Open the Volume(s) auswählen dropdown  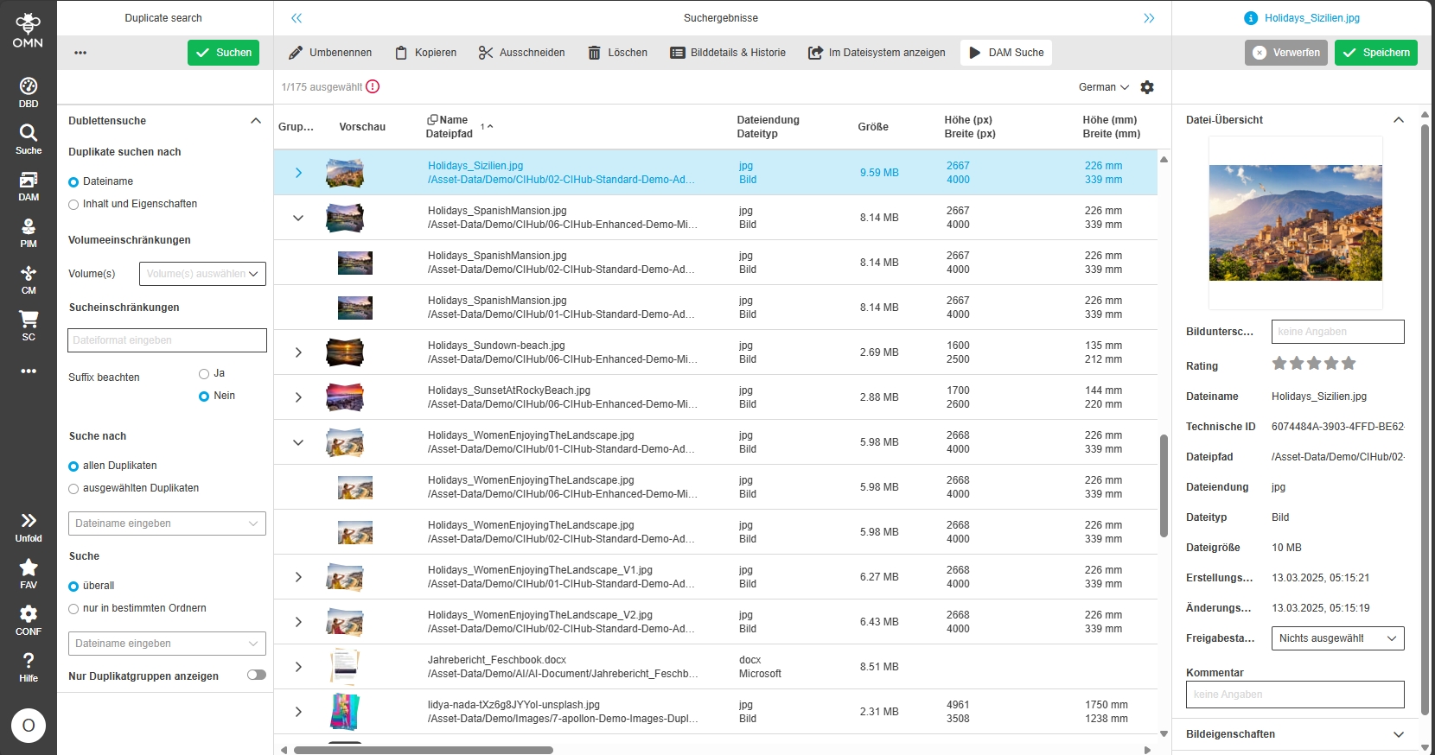[202, 274]
